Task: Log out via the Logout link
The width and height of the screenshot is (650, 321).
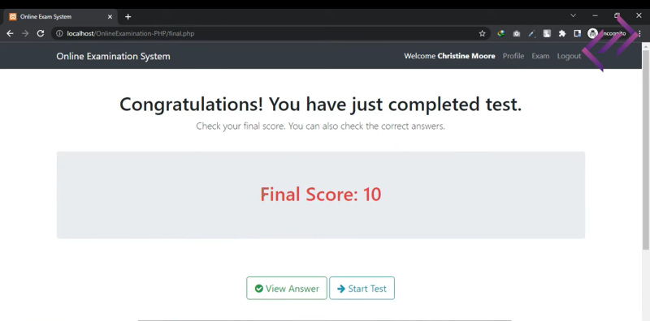Action: [x=569, y=56]
